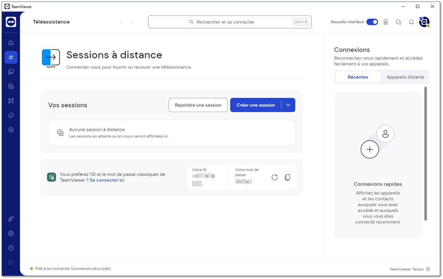Open the workflow nodes icon in the sidebar
Screen dimensions: 443x279
click(x=11, y=101)
